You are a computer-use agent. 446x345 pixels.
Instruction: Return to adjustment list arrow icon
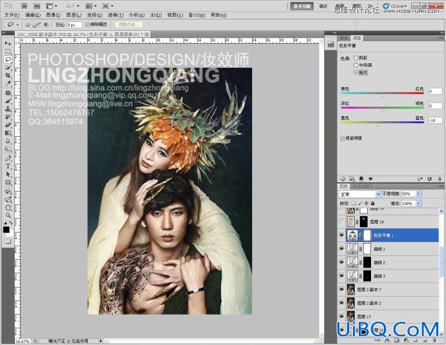(x=343, y=179)
